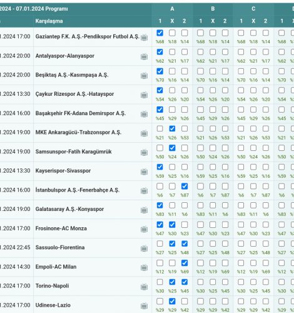This screenshot has height=313, width=294.
Task: Click the Karşılaşma column header
Action: [x=49, y=21]
